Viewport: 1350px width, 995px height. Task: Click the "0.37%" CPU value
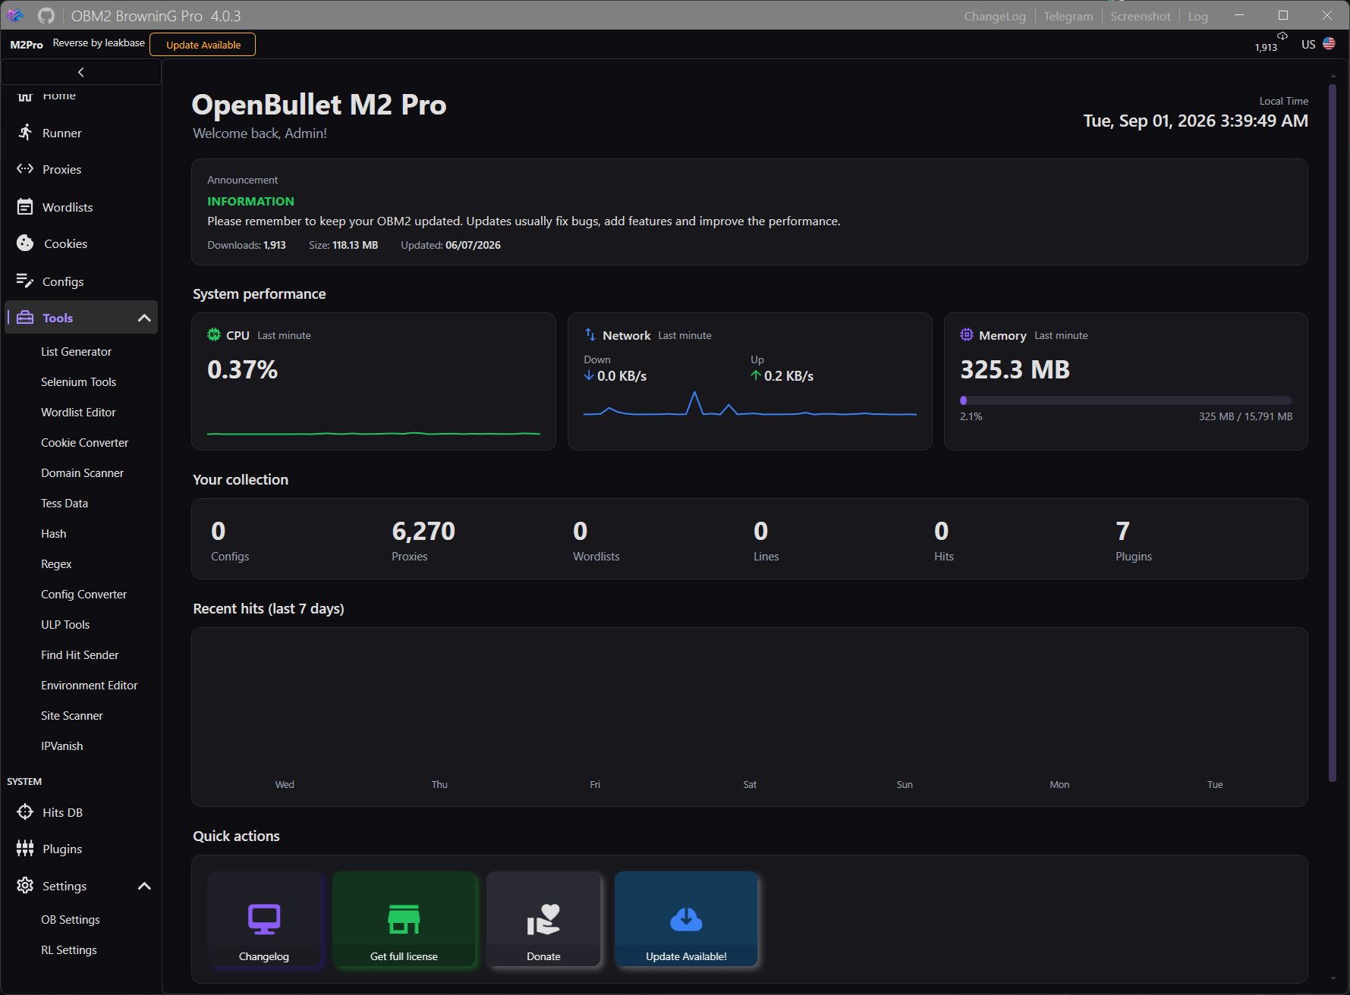[x=243, y=369]
